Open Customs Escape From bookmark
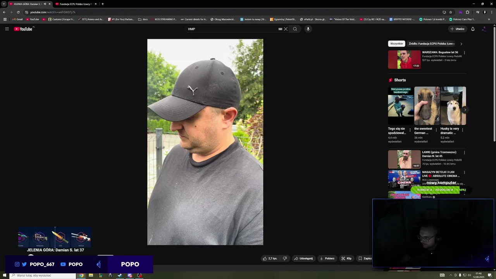496x279 pixels. [61, 19]
